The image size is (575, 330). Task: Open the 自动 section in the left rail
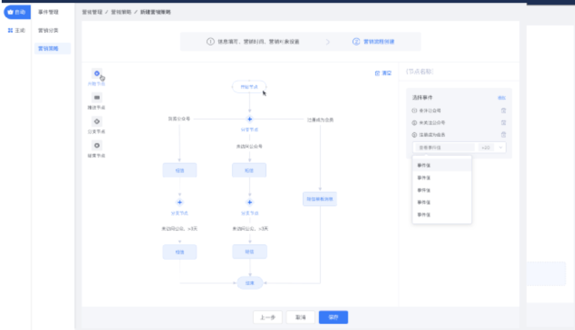tap(17, 12)
